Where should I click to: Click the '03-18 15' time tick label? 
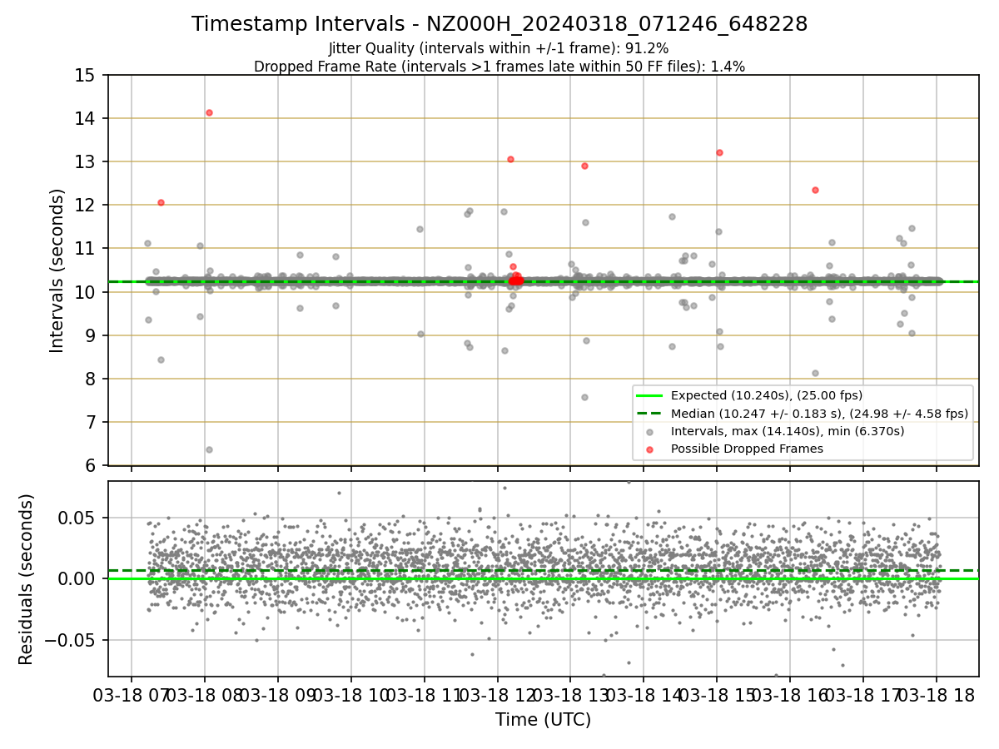click(x=717, y=695)
